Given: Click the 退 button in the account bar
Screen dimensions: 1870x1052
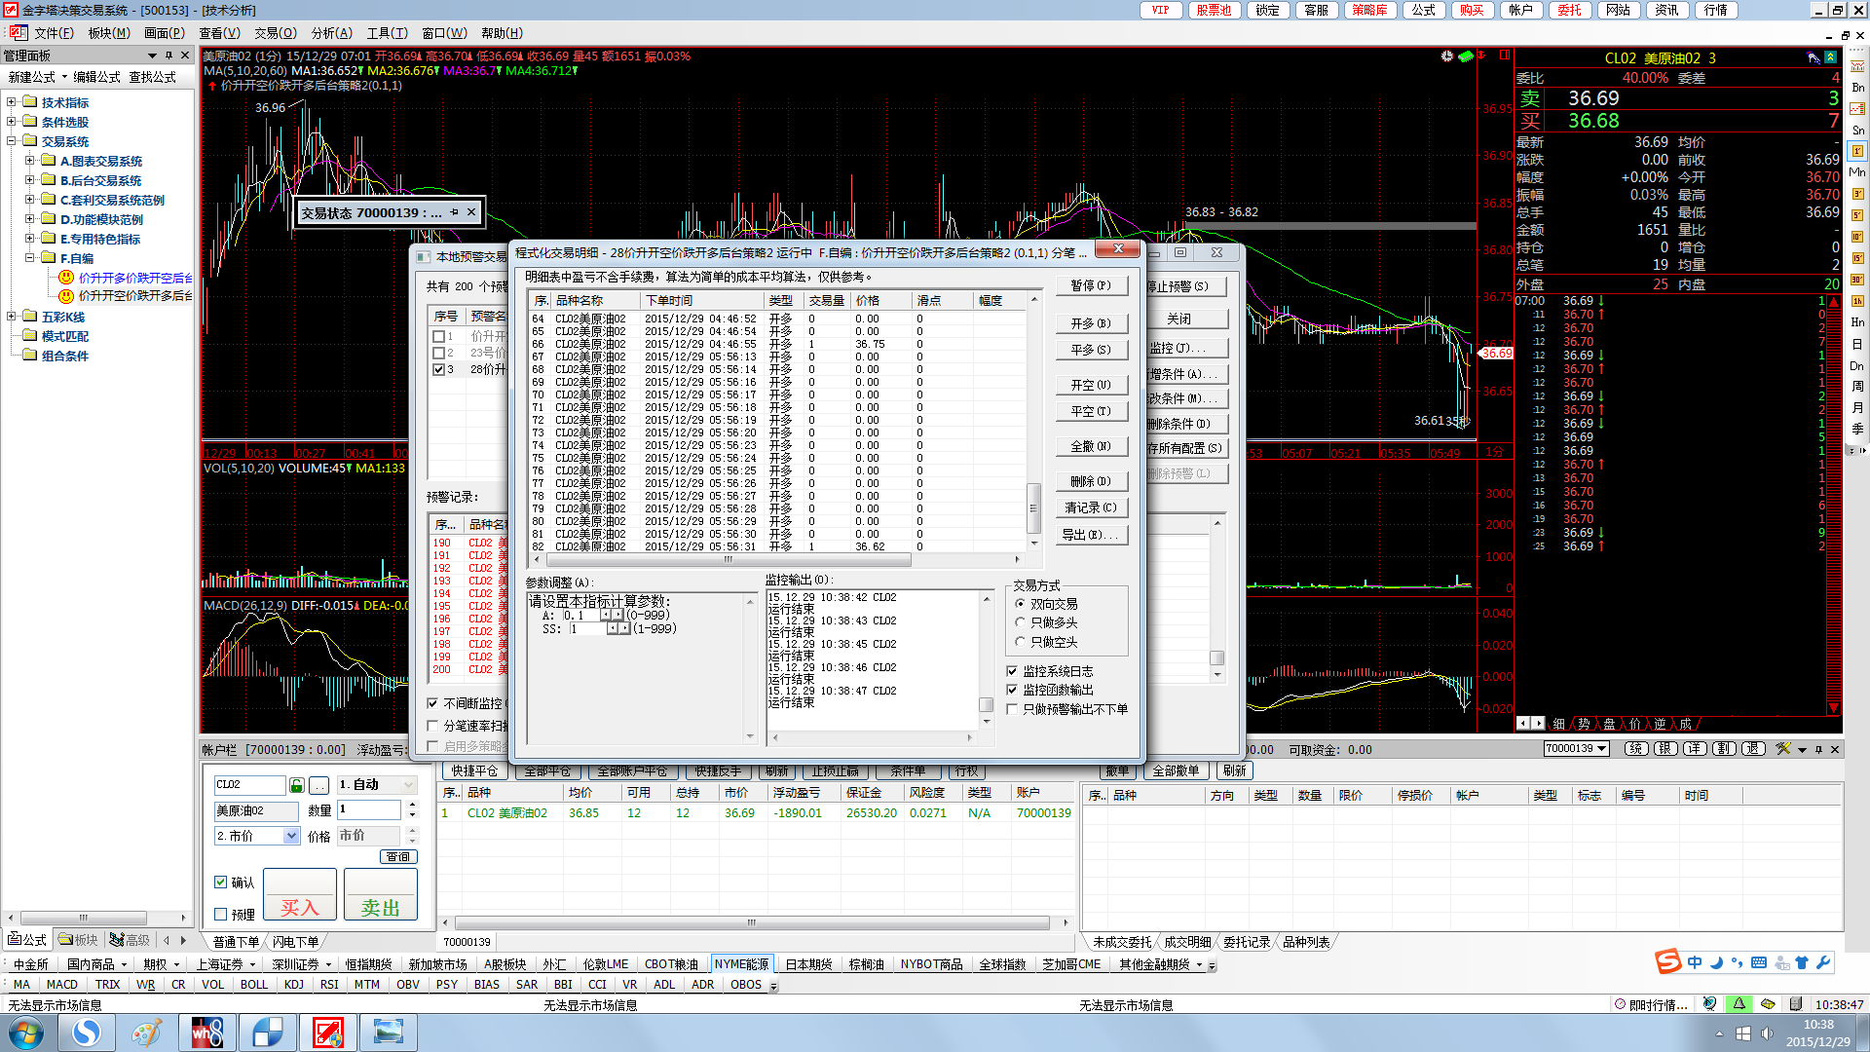Looking at the screenshot, I should 1754,748.
